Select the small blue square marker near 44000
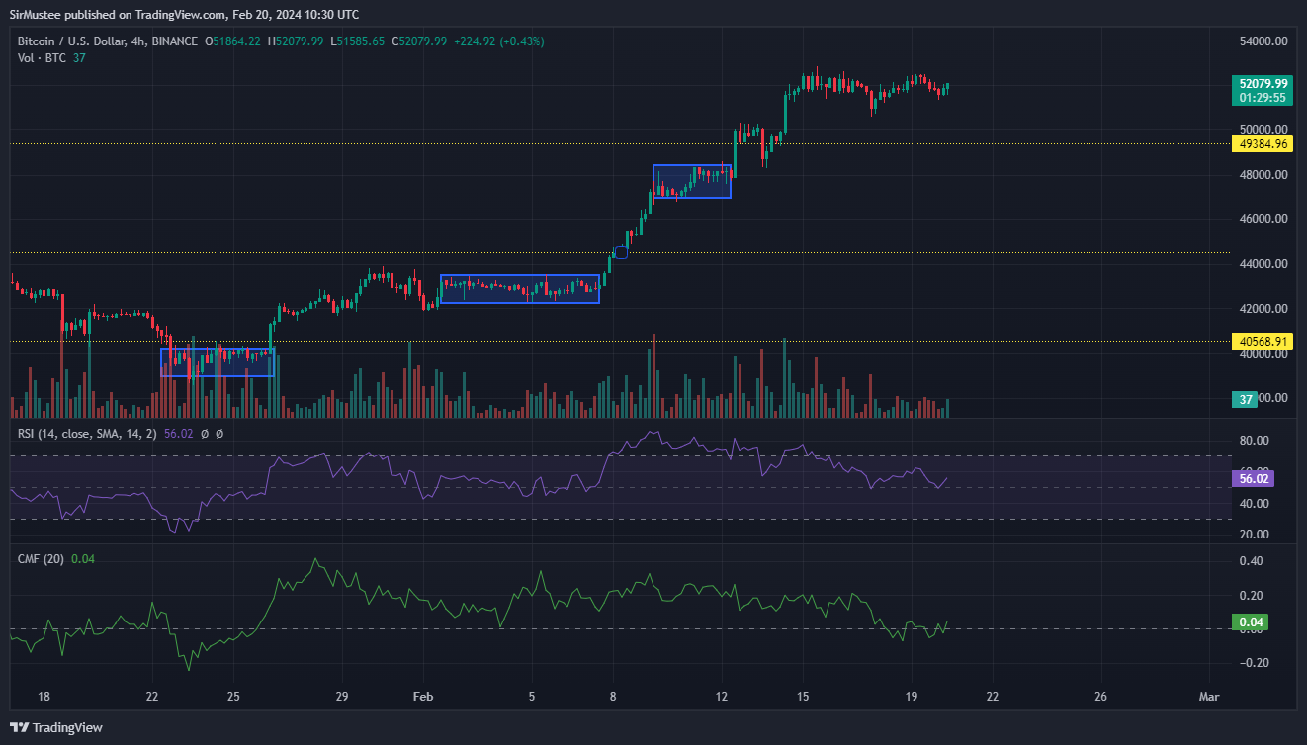The width and height of the screenshot is (1307, 745). (620, 252)
